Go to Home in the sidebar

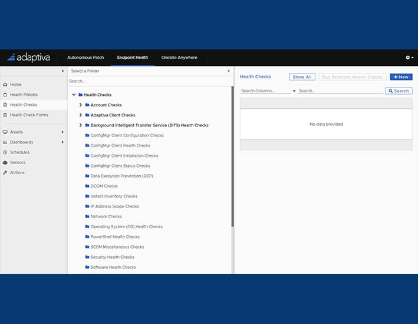pyautogui.click(x=15, y=85)
